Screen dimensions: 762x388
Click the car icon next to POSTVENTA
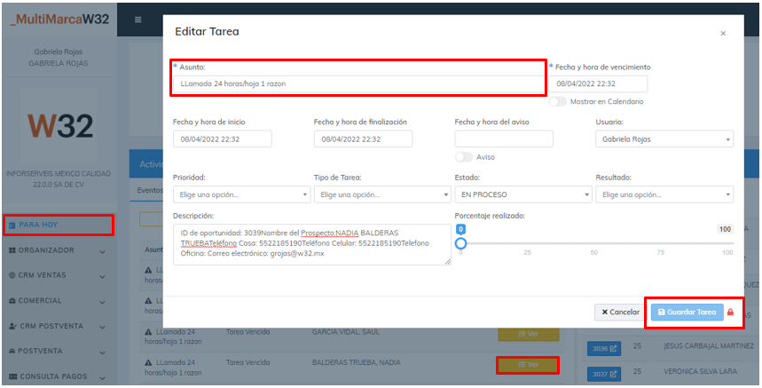point(12,351)
